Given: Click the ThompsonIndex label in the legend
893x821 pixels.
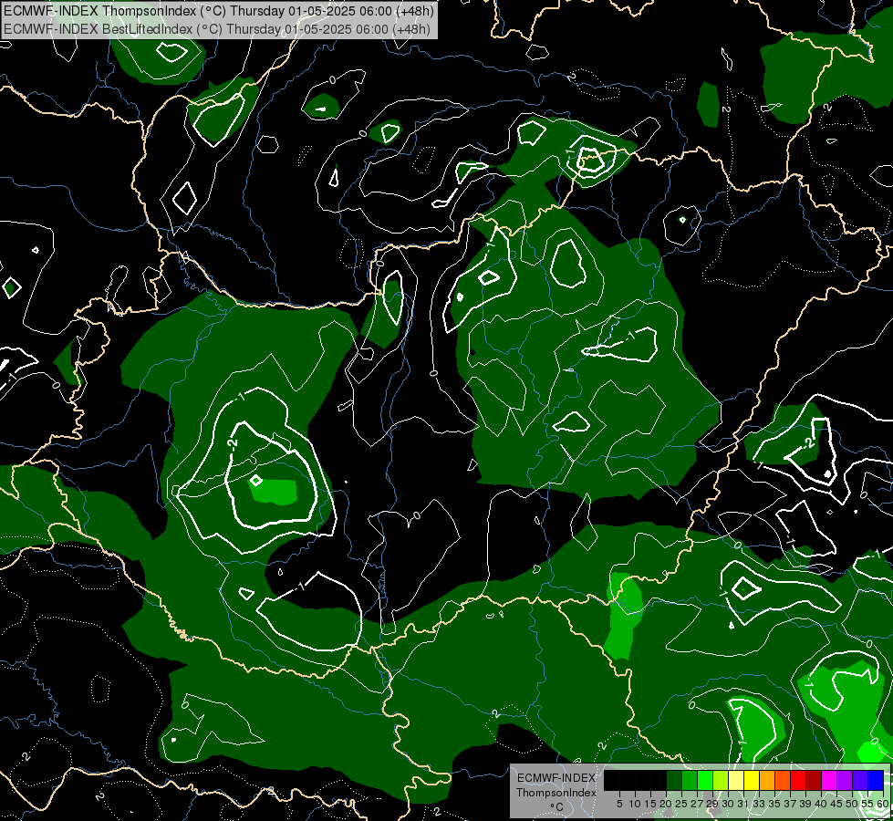Looking at the screenshot, I should [x=556, y=793].
